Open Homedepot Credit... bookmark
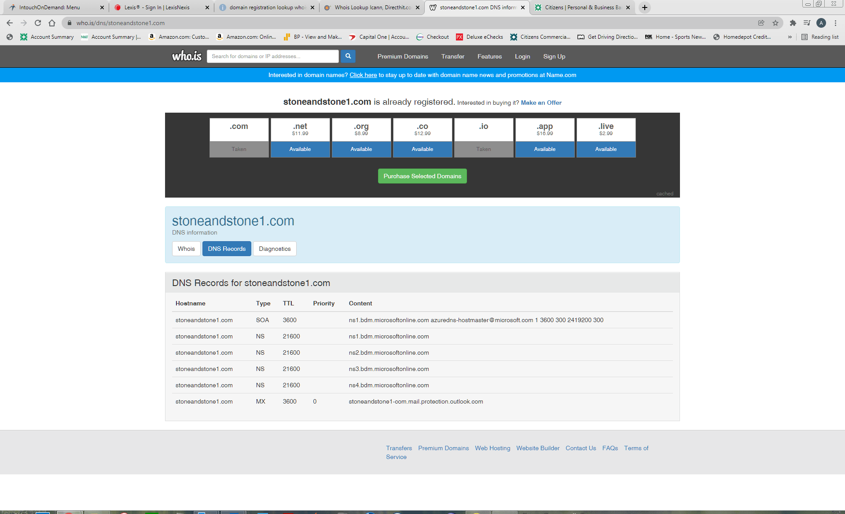This screenshot has width=845, height=514. (742, 37)
